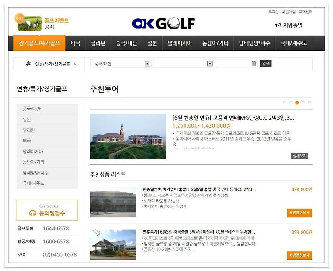The image size is (333, 271).
Task: Click the 899,000원 price of KC힐크레스트
Action: (x=302, y=232)
